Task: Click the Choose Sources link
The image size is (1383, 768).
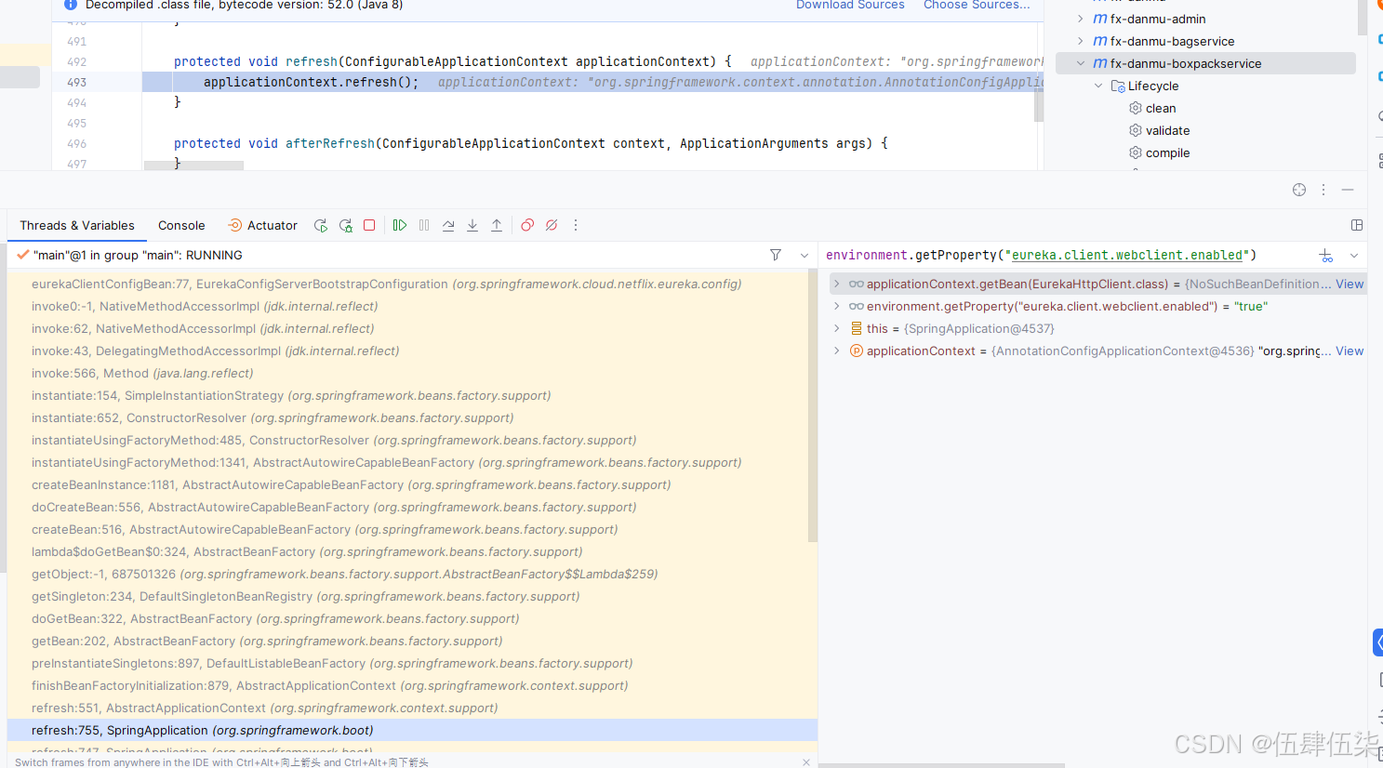Action: (977, 5)
